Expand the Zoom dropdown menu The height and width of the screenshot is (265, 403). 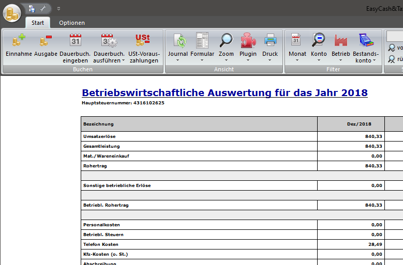[x=226, y=60]
